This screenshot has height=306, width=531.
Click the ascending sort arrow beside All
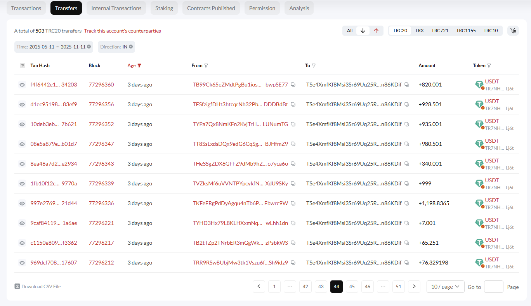(x=375, y=30)
